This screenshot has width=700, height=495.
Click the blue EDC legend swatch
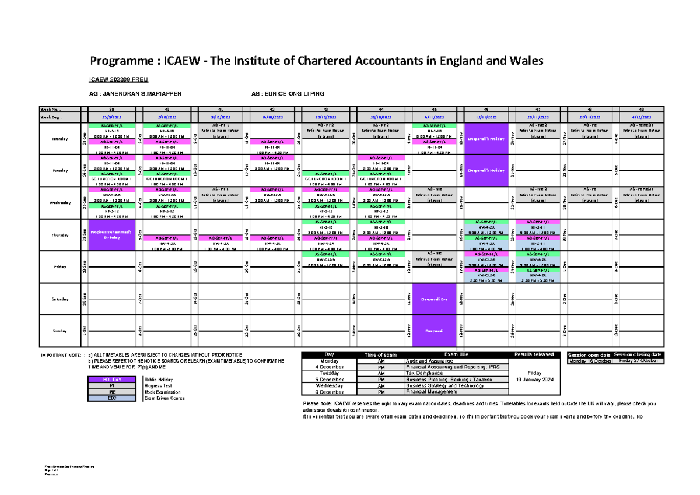(113, 398)
